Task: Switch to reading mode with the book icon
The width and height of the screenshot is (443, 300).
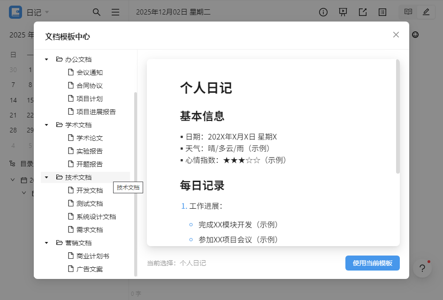Action: 408,12
